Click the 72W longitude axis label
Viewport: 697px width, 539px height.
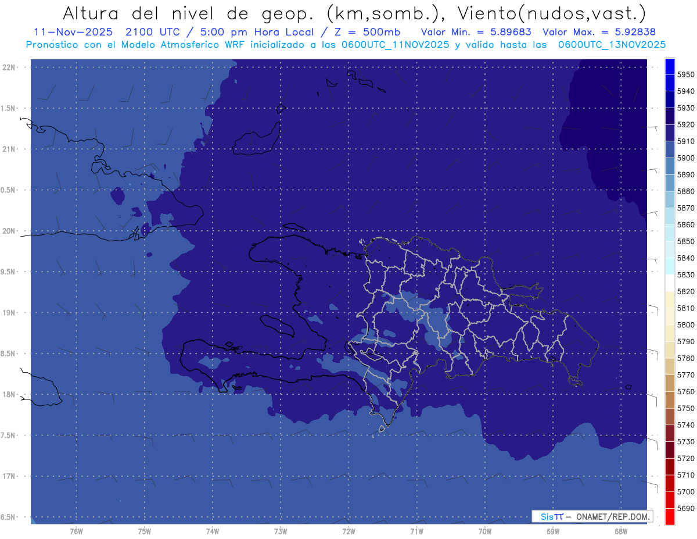[x=348, y=531]
